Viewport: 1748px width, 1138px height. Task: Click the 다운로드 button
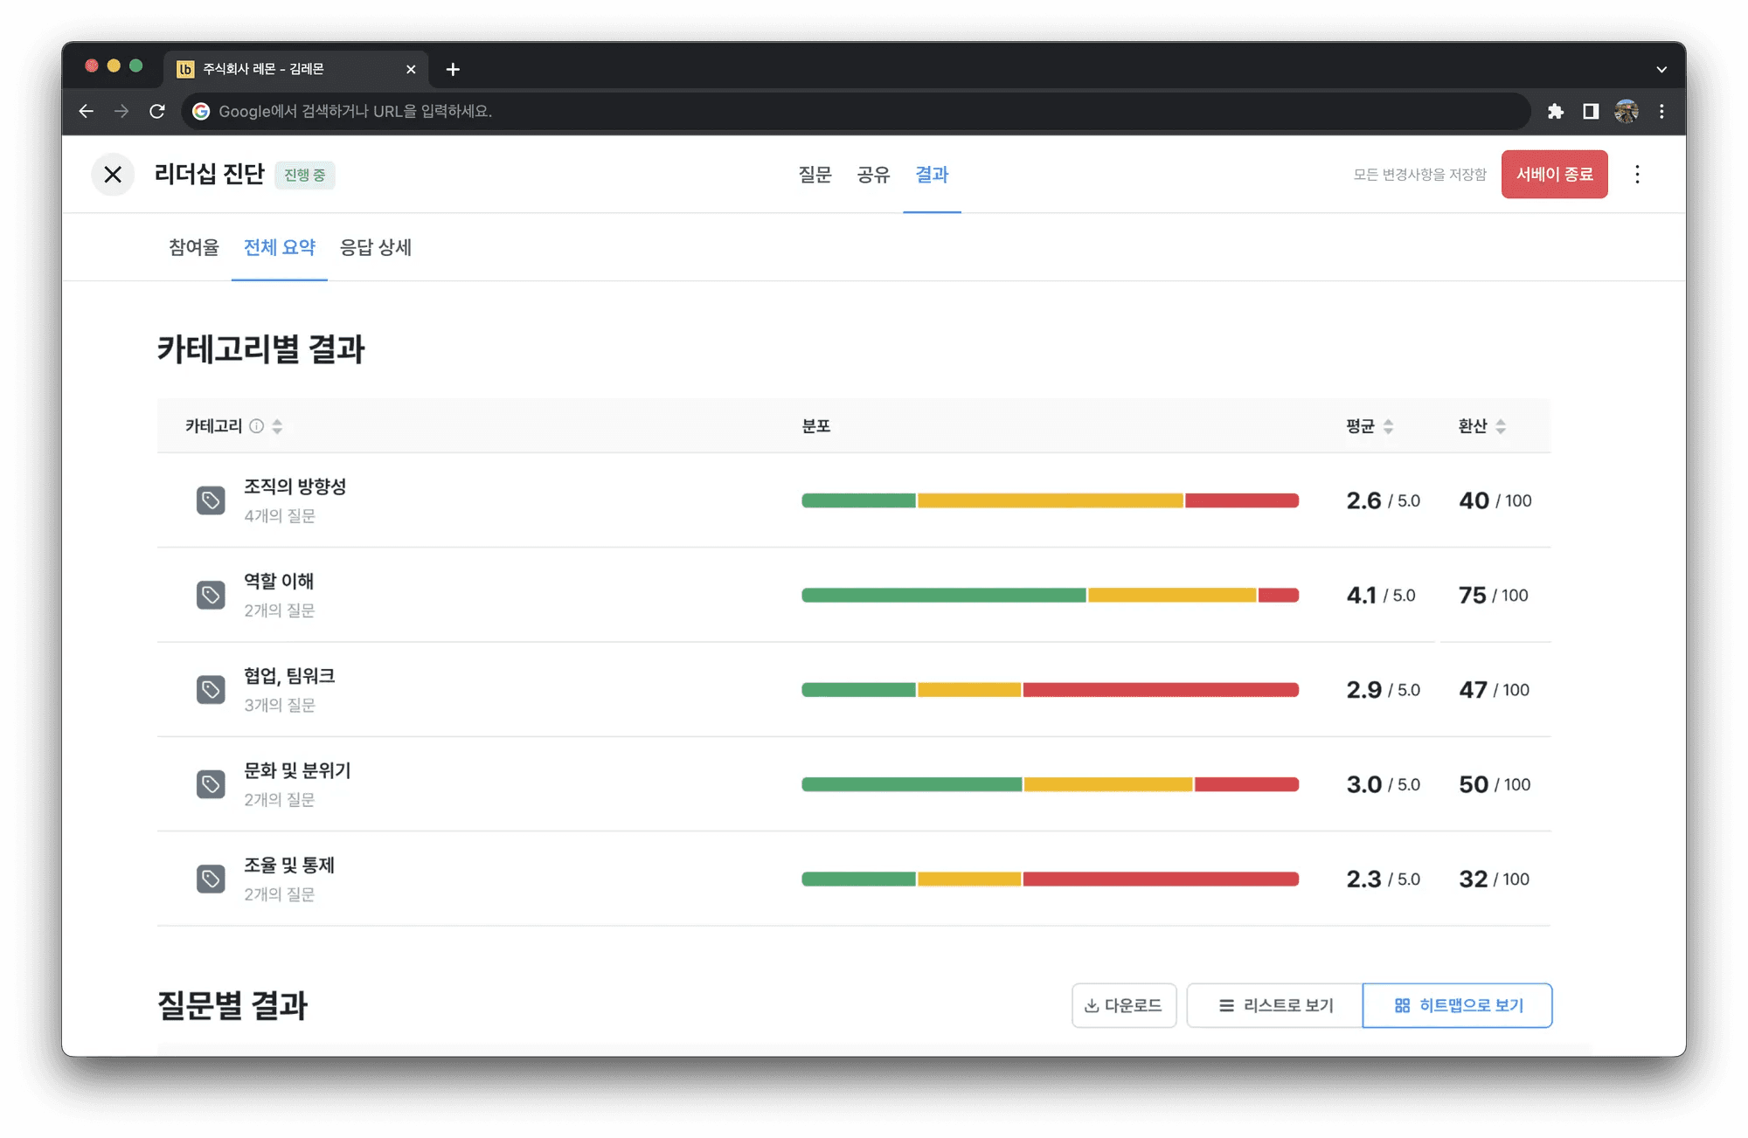[1124, 1005]
